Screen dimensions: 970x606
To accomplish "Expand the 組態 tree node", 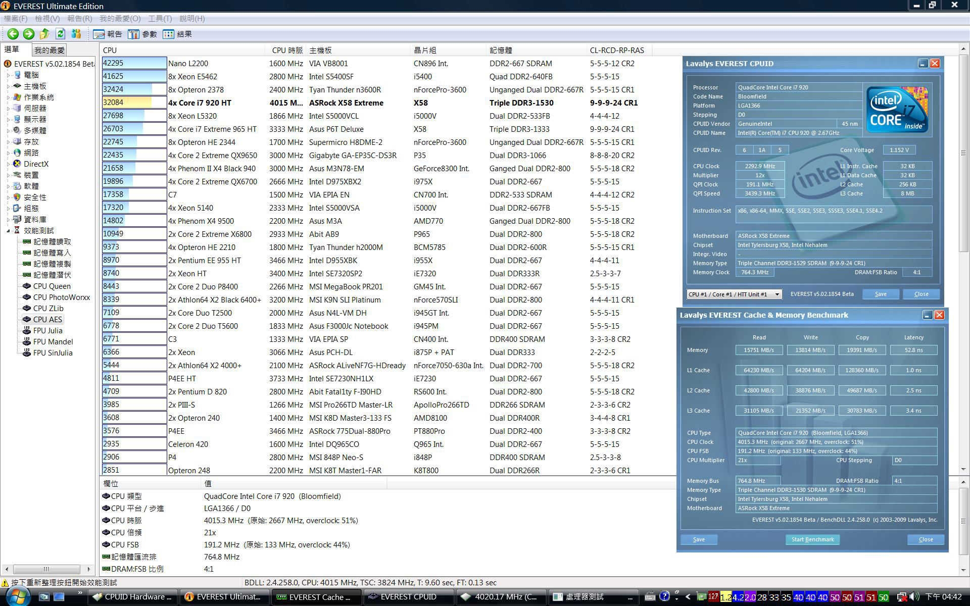I will coord(8,208).
